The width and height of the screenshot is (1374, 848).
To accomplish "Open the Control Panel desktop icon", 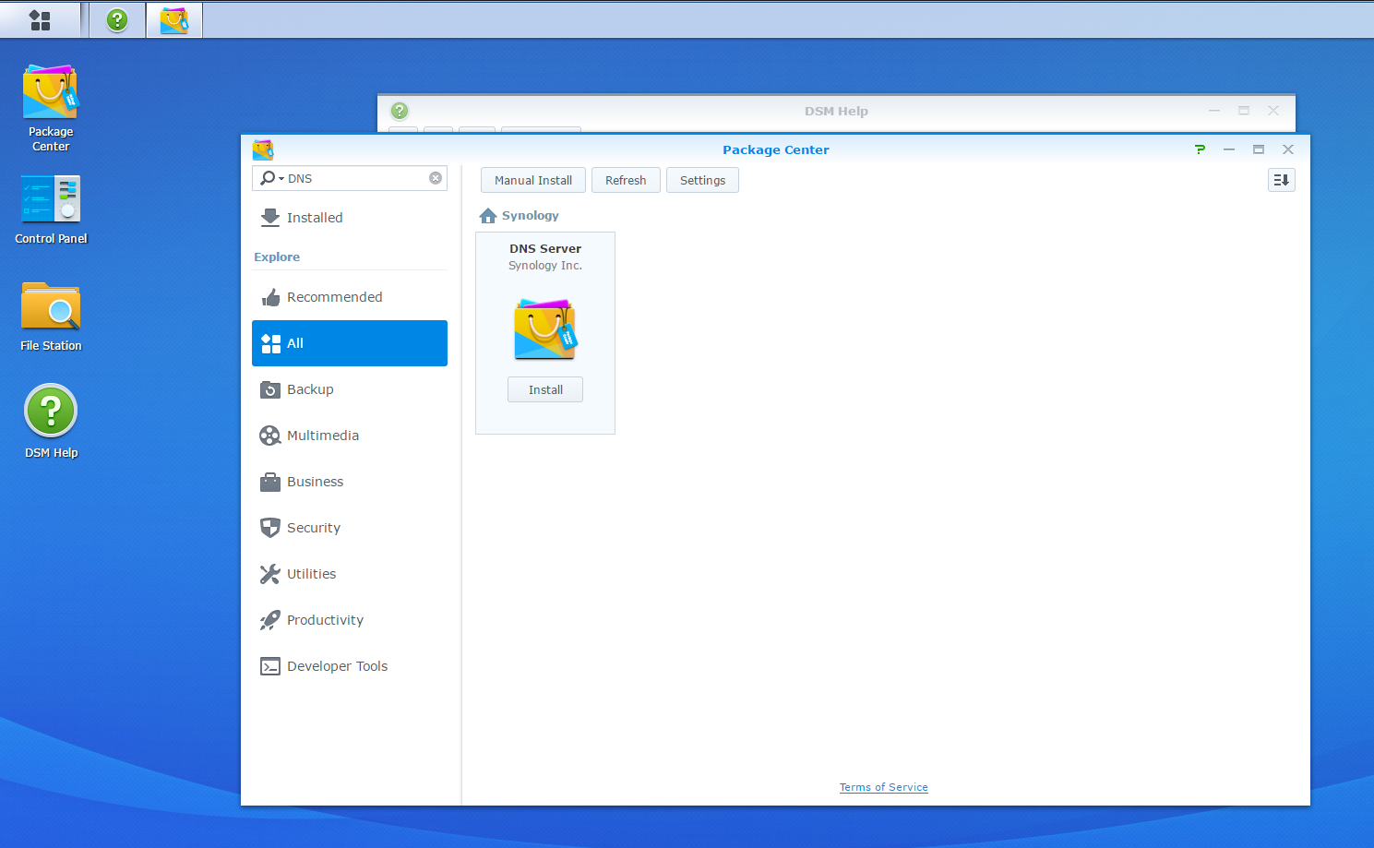I will tap(51, 199).
